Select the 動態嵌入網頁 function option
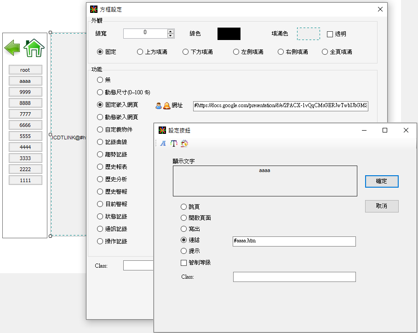The width and height of the screenshot is (418, 333). tap(100, 117)
